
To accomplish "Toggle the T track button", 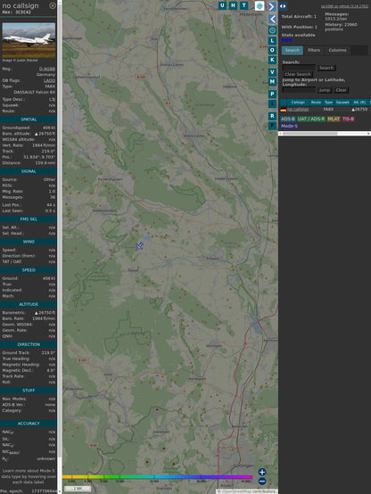I will 243,5.
